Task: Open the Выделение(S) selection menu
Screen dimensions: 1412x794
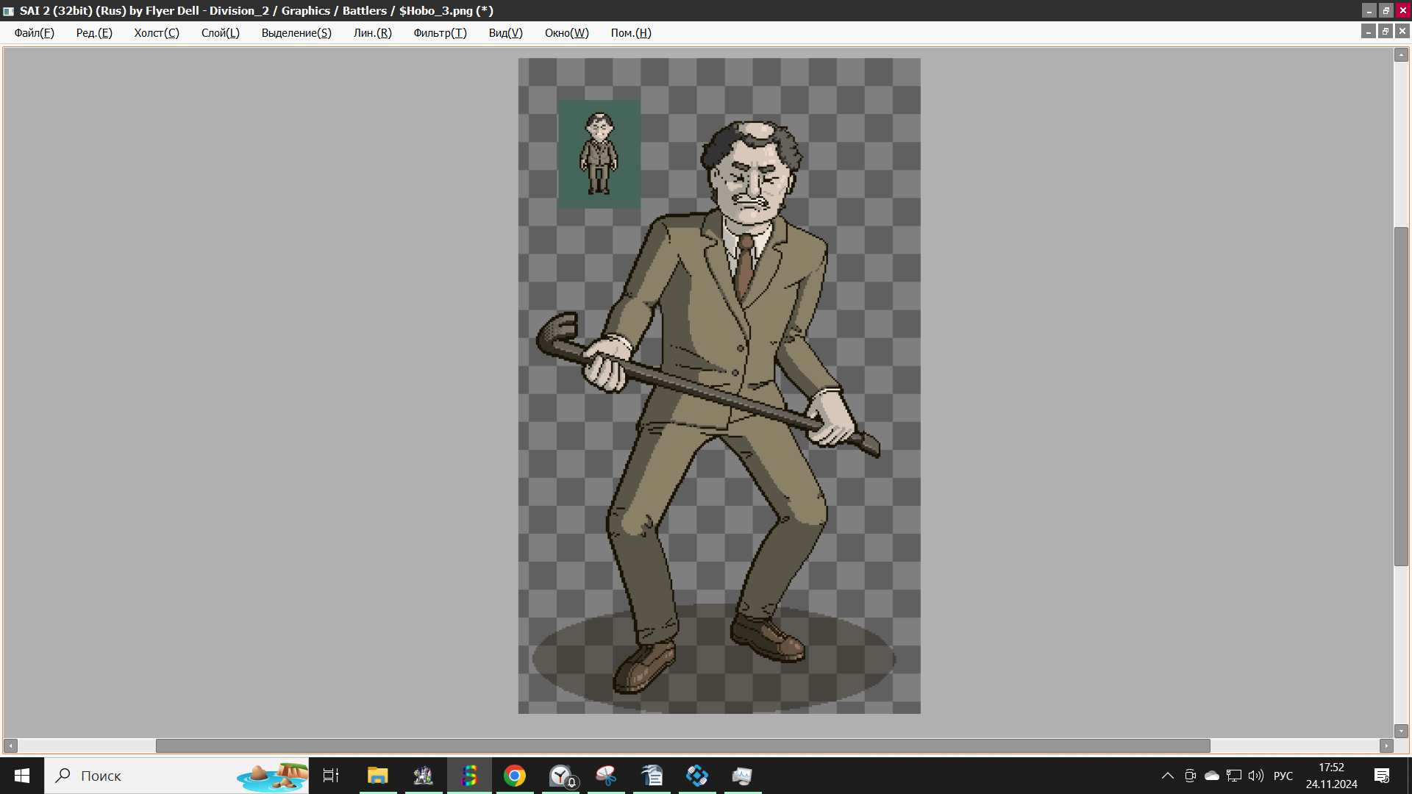Action: point(296,33)
